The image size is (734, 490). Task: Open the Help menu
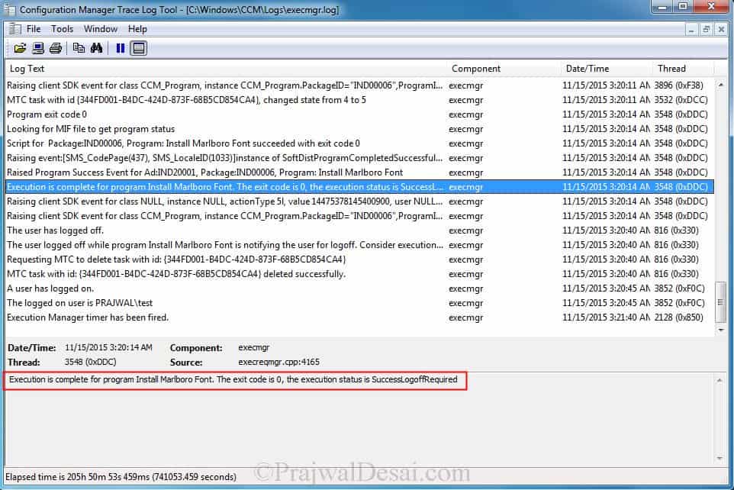coord(137,28)
